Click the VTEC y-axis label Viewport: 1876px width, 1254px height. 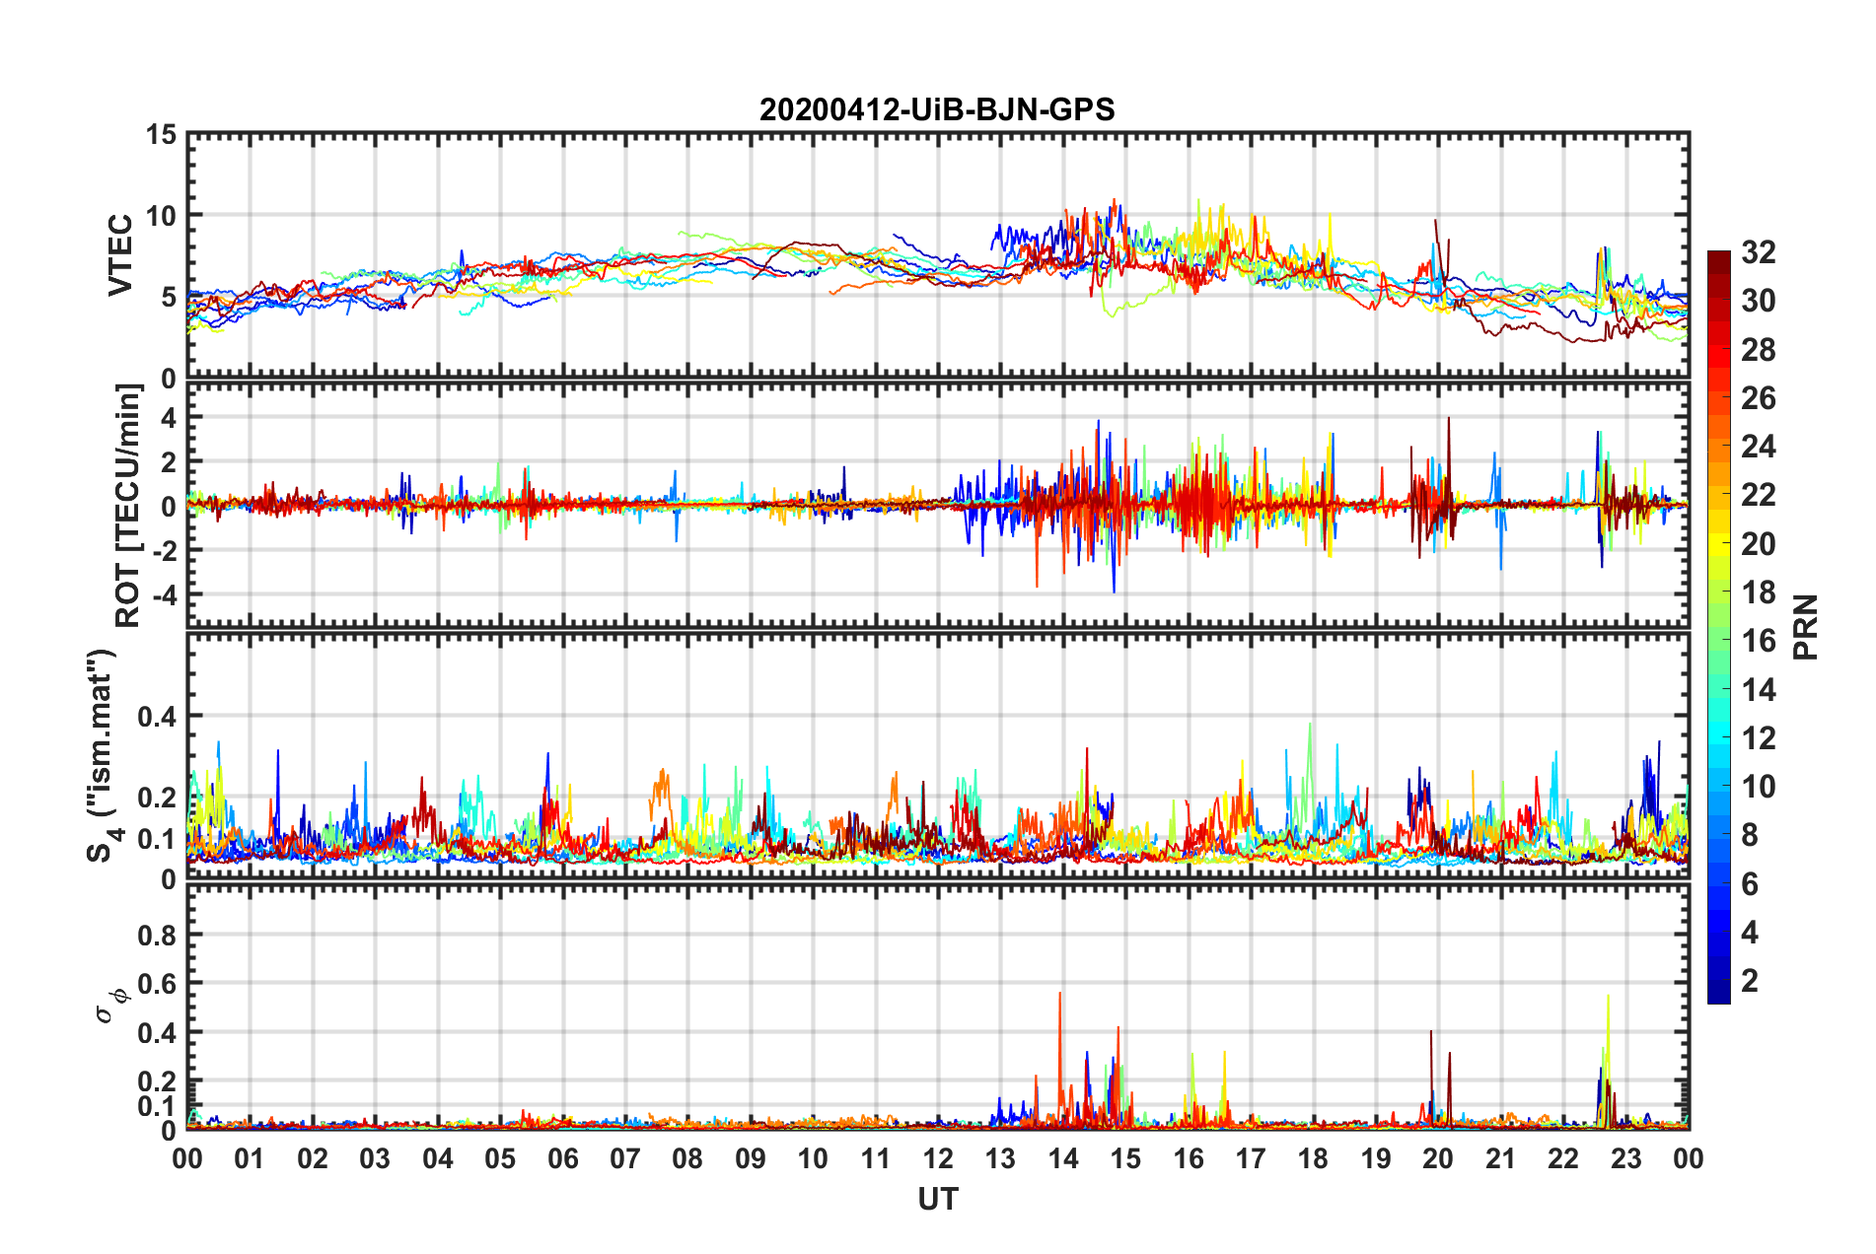tap(120, 255)
